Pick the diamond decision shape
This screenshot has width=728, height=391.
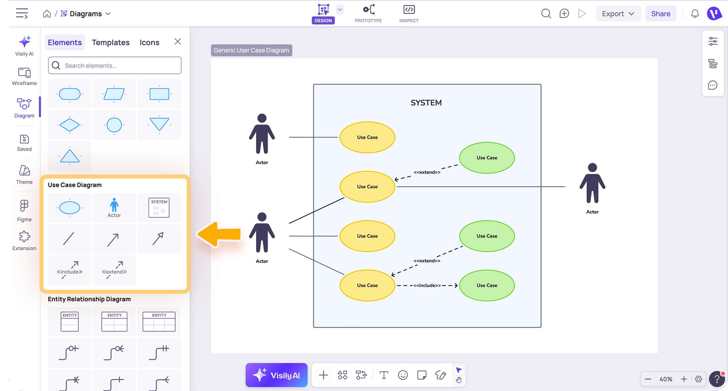click(70, 125)
